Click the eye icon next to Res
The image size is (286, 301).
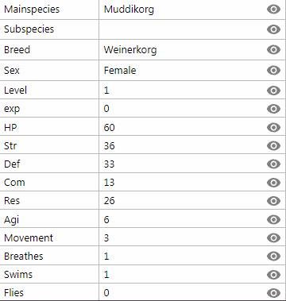[x=273, y=201]
